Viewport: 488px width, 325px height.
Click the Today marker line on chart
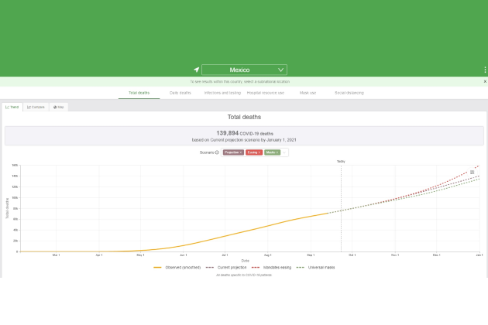(x=341, y=207)
